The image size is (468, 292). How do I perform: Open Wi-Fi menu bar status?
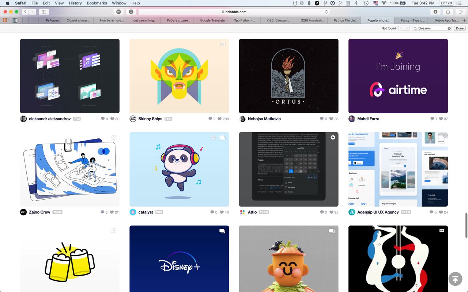[x=384, y=3]
